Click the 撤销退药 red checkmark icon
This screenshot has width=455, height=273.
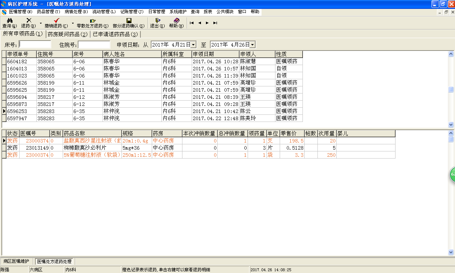56,21
